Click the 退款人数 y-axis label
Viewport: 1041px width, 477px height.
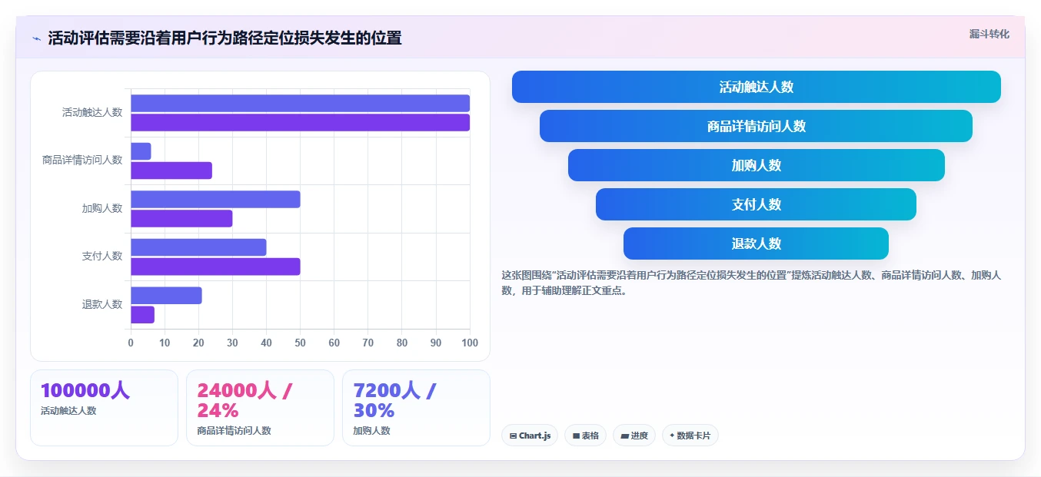coord(102,304)
